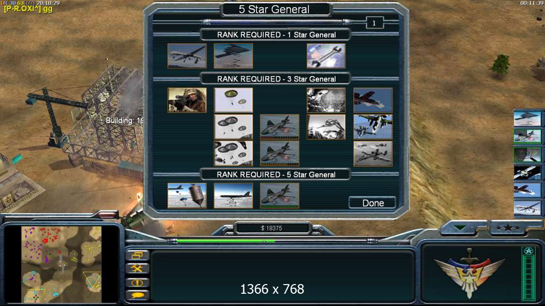
Task: Click the Done button
Action: [x=372, y=203]
